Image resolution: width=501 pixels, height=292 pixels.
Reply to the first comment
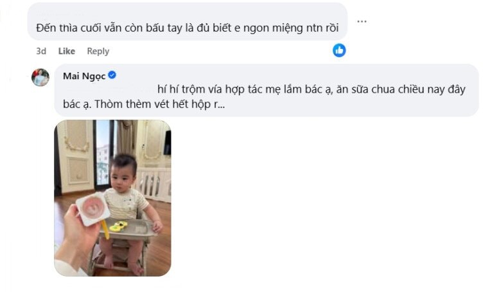[98, 51]
